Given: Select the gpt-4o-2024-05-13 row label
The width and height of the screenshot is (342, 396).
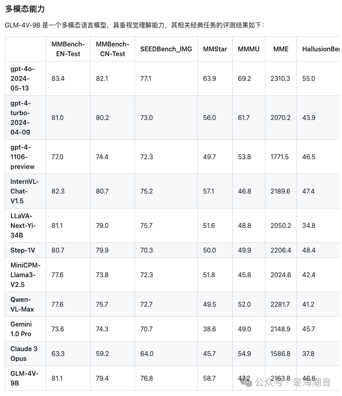Looking at the screenshot, I should click(x=23, y=78).
